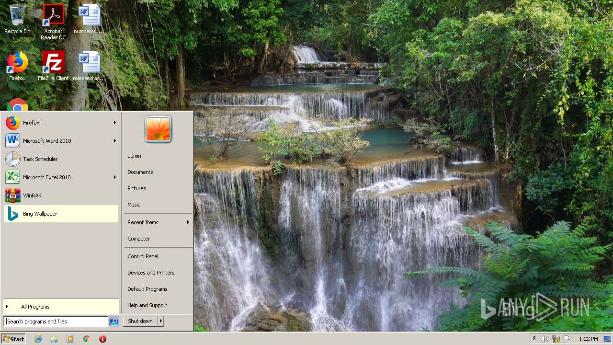Launch FileZilla Client desktop shortcut
The width and height of the screenshot is (613, 345).
[x=53, y=66]
